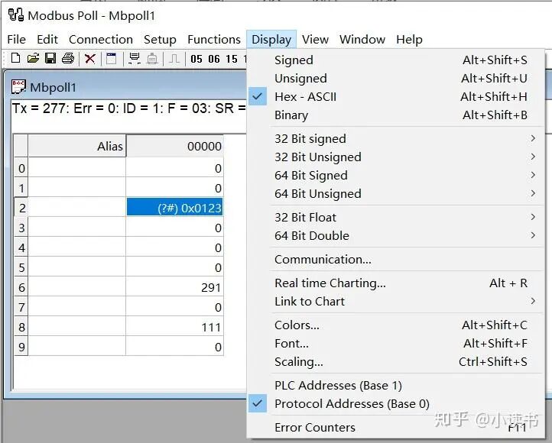This screenshot has width=552, height=443.
Task: Click the Connect network toolbar icon
Action: (x=135, y=58)
